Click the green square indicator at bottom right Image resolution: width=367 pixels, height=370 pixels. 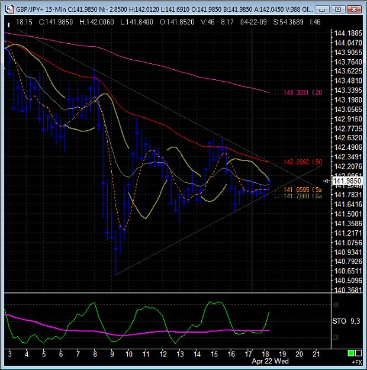(x=351, y=353)
